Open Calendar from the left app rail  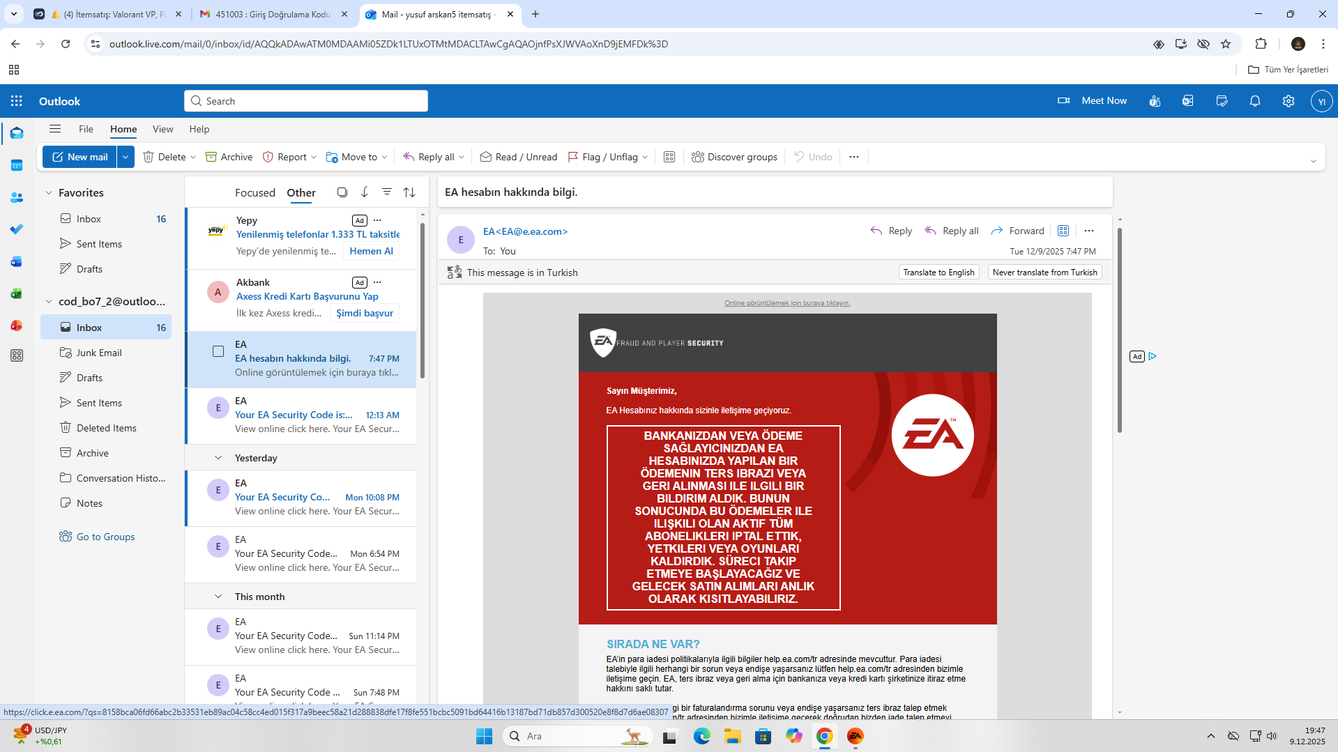17,165
